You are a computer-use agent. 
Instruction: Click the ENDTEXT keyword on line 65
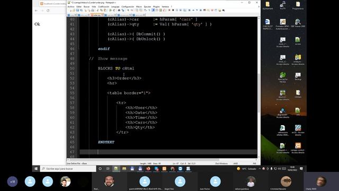coord(106,142)
